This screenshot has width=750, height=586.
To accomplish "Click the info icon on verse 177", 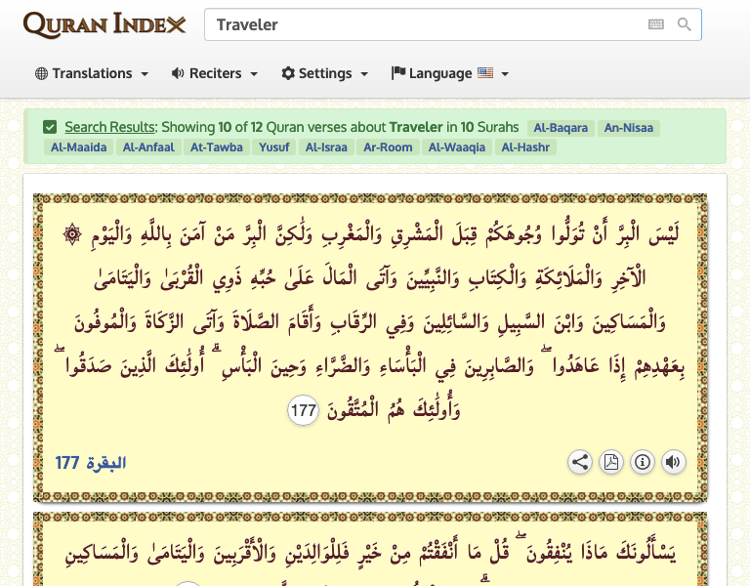I will (643, 462).
